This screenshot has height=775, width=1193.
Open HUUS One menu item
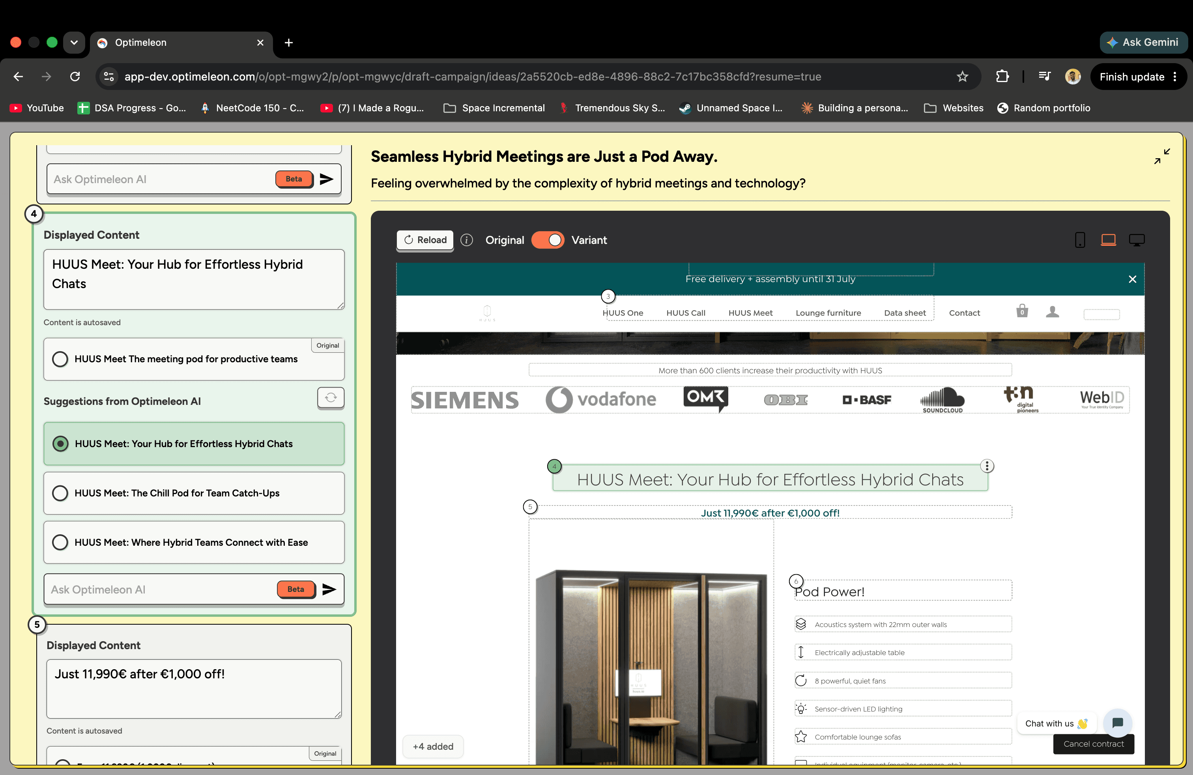coord(623,313)
